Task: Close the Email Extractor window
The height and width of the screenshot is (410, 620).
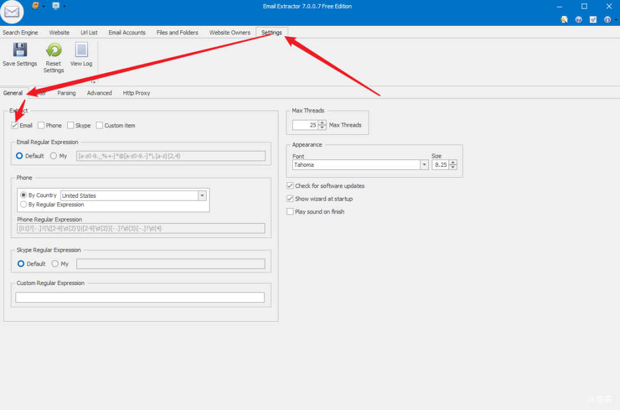Action: point(609,6)
